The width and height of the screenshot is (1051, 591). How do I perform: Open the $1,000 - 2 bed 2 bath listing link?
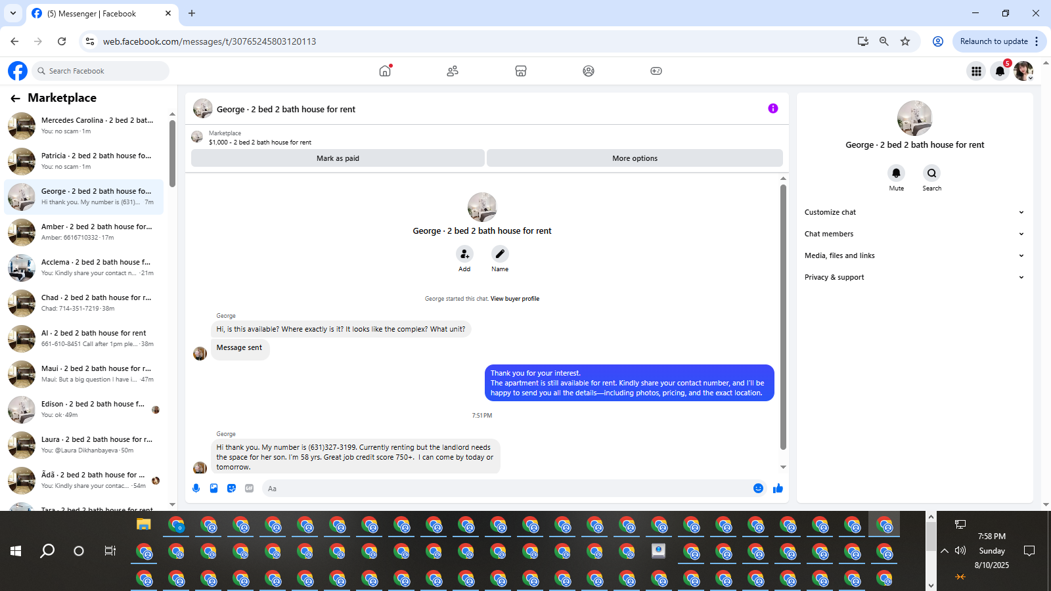(260, 142)
